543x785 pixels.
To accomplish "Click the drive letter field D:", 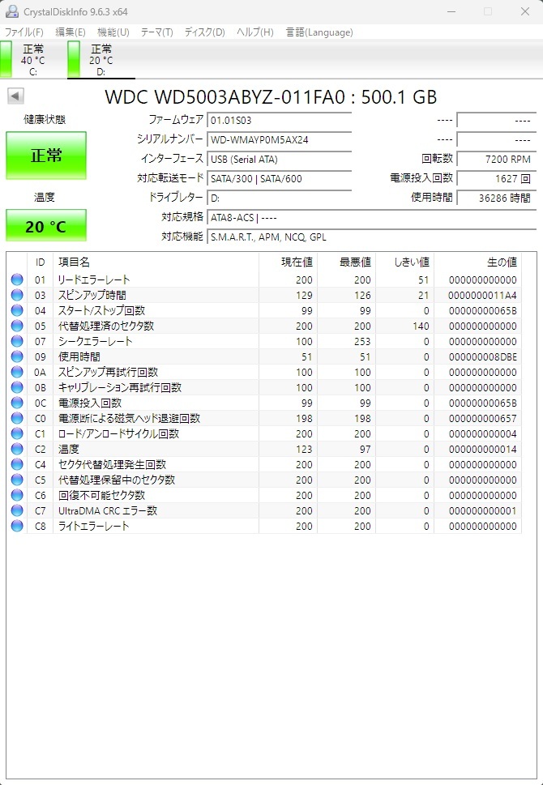I will [x=279, y=198].
